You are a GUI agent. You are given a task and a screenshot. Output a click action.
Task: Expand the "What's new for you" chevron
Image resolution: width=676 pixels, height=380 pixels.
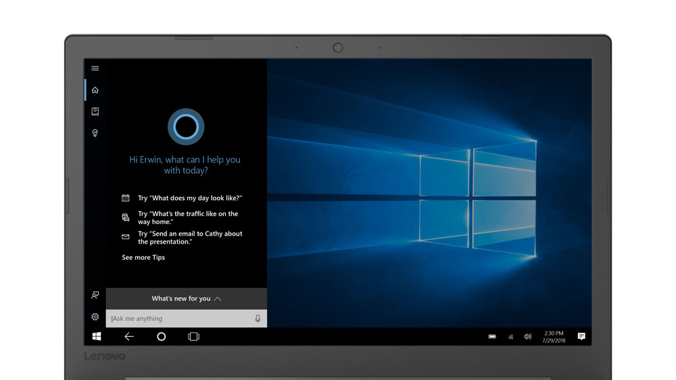pos(218,298)
